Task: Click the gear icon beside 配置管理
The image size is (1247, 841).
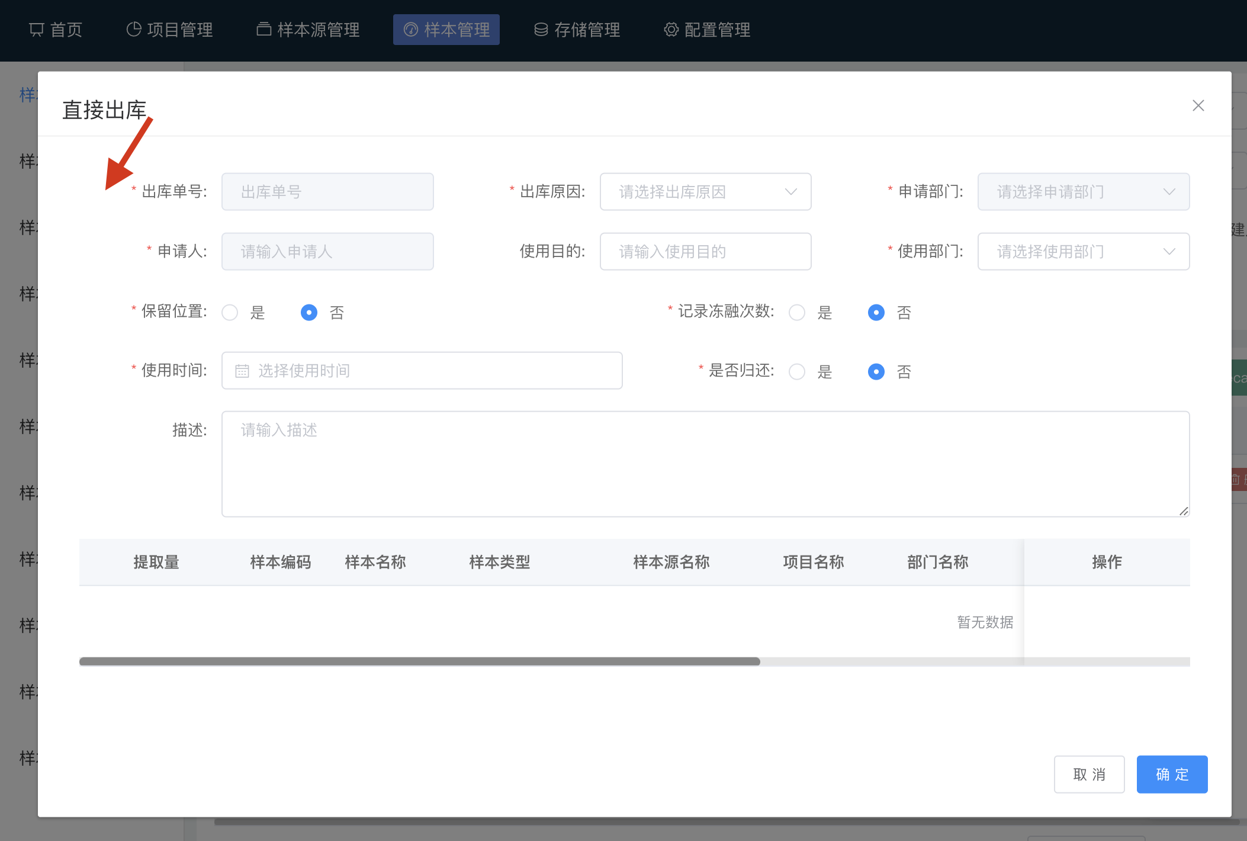Action: 671,30
